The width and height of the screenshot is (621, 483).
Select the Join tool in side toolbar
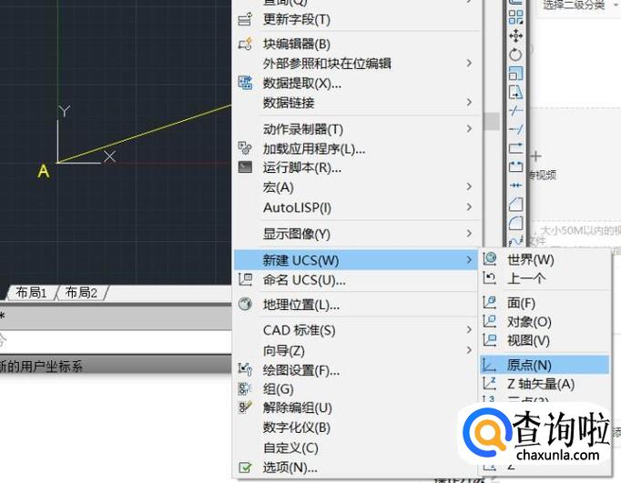[x=515, y=186]
